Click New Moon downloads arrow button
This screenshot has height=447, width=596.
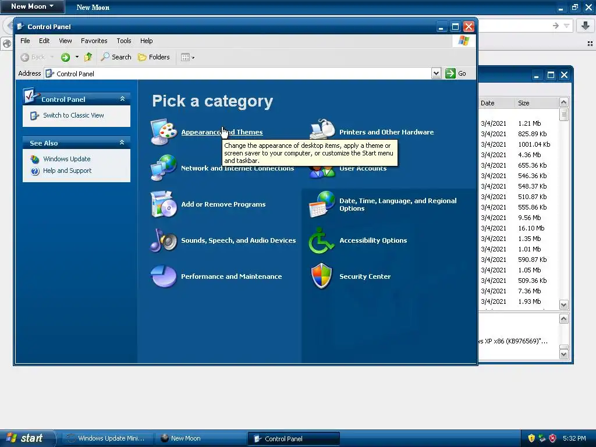[x=586, y=26]
